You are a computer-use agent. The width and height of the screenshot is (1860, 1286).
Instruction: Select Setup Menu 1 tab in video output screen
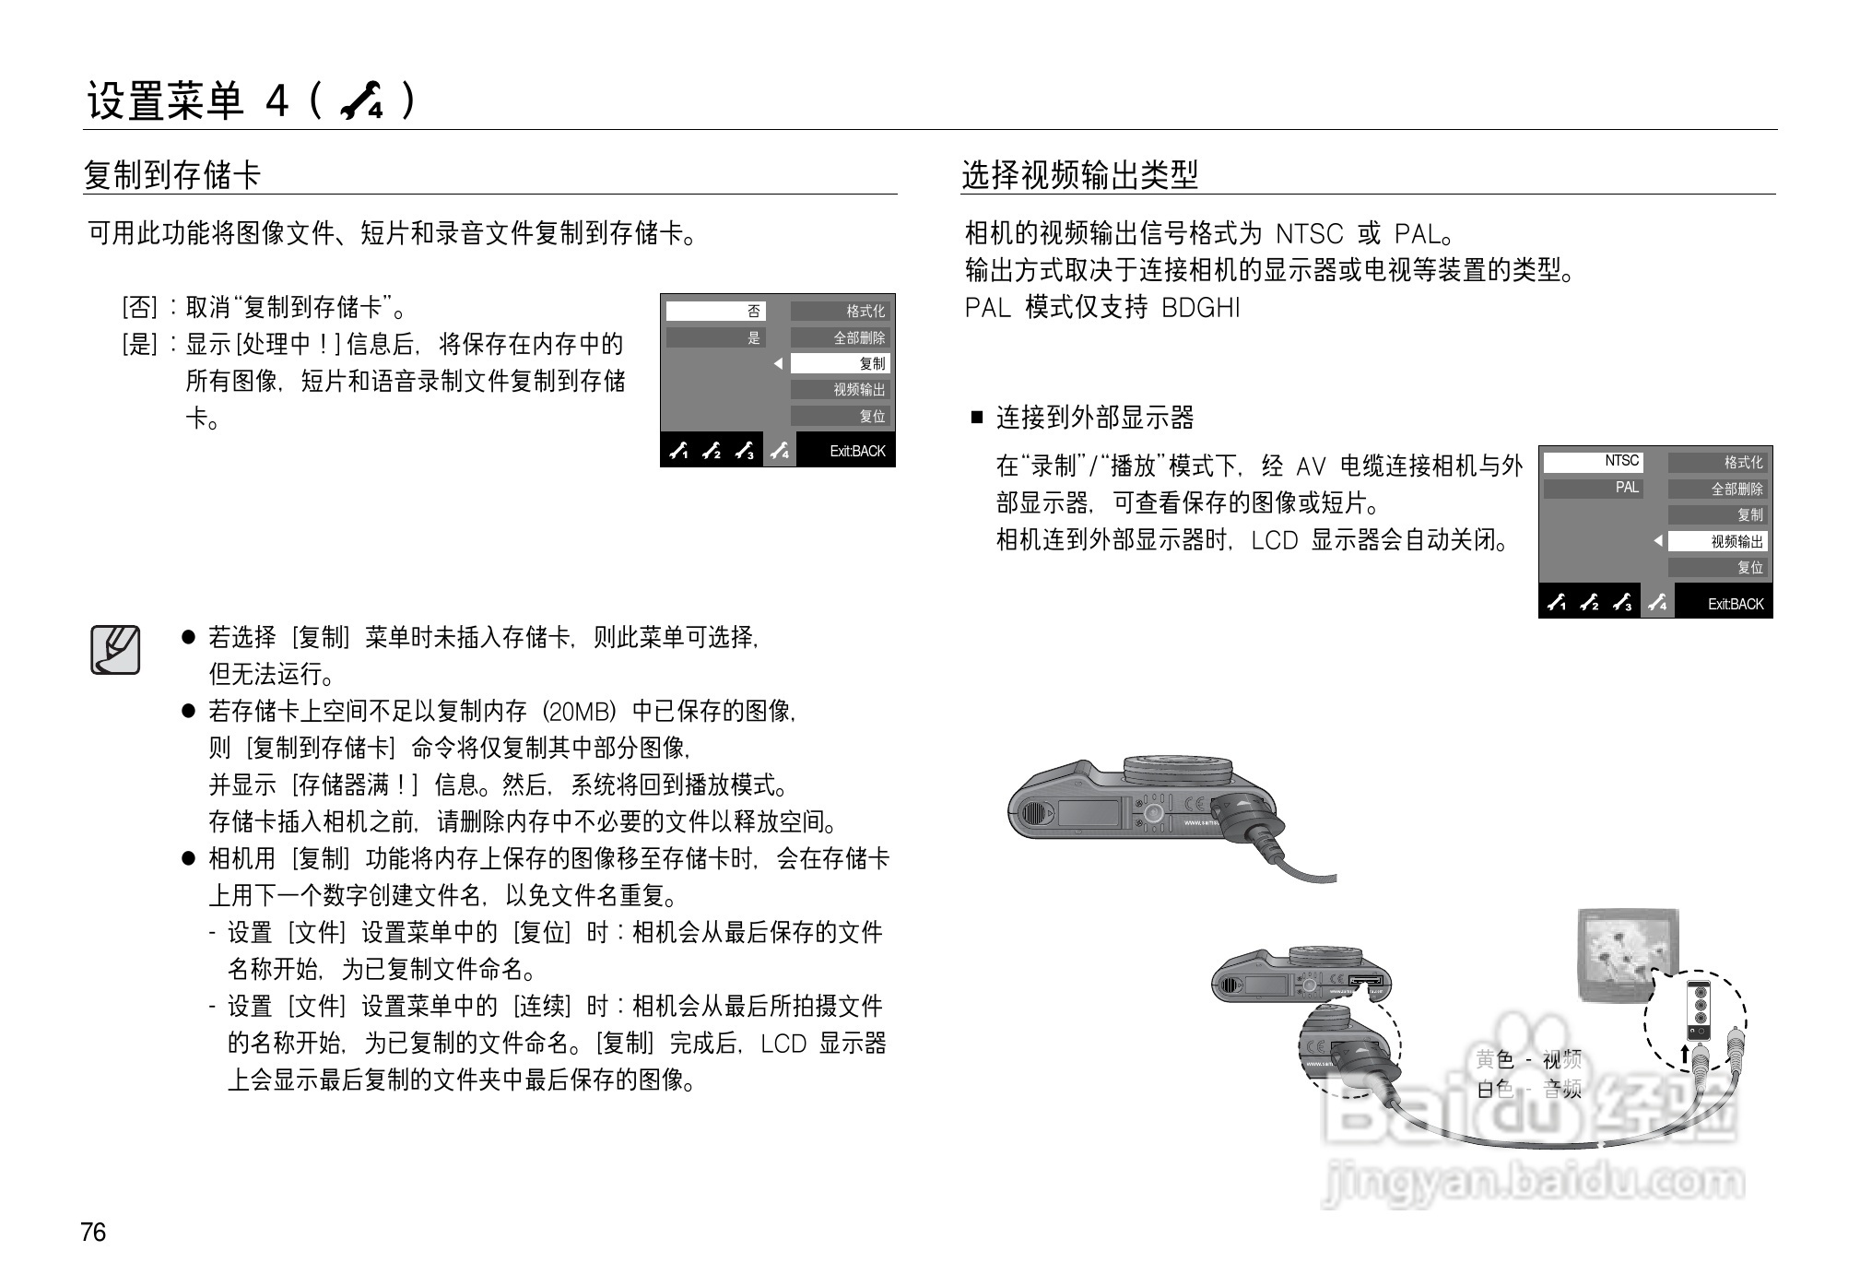1558,603
